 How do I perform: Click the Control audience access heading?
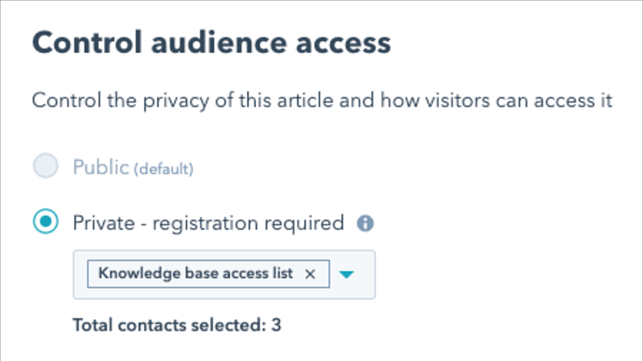212,43
